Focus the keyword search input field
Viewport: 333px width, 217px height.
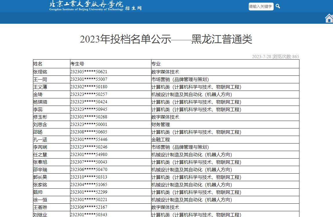[261, 6]
